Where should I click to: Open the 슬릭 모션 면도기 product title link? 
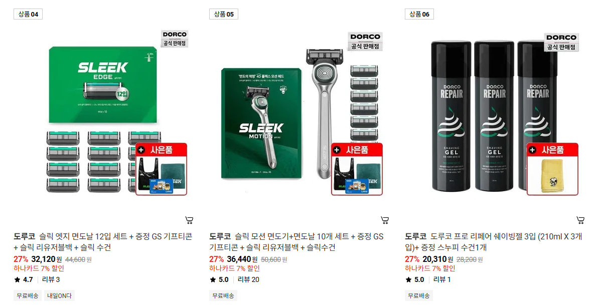point(296,241)
